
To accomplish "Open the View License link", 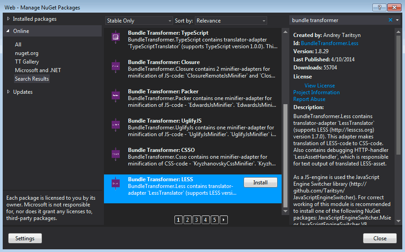I will 320,86.
